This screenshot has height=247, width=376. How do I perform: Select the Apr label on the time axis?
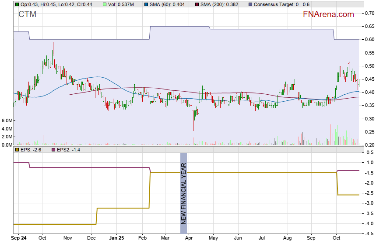click(189, 239)
